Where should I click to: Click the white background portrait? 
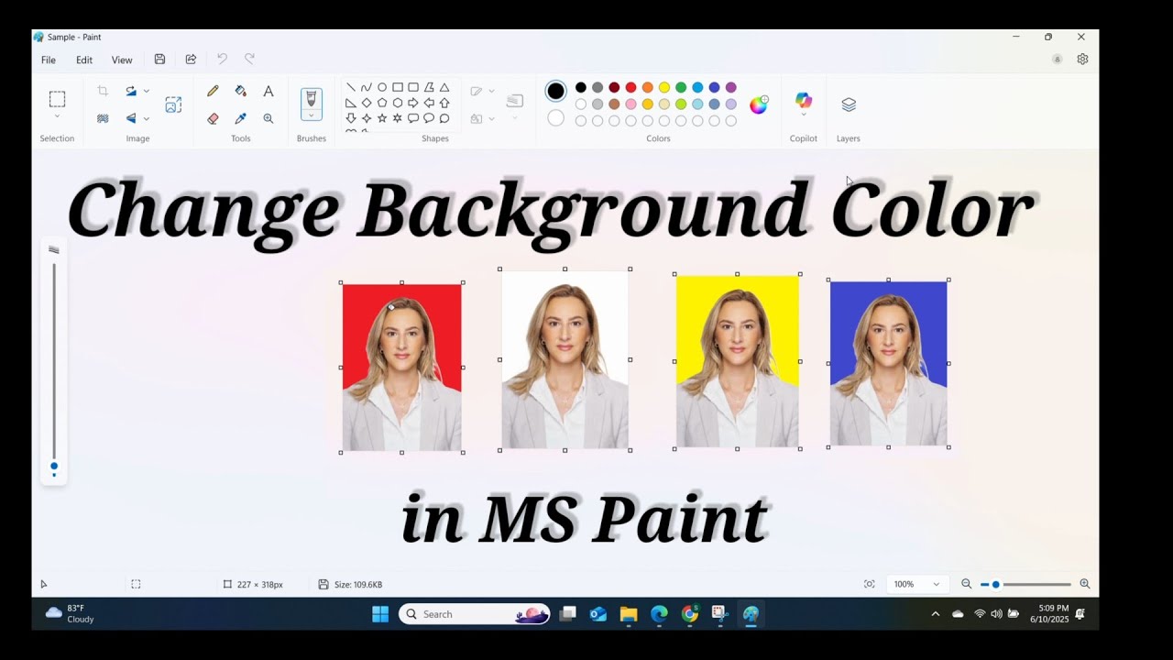(565, 359)
